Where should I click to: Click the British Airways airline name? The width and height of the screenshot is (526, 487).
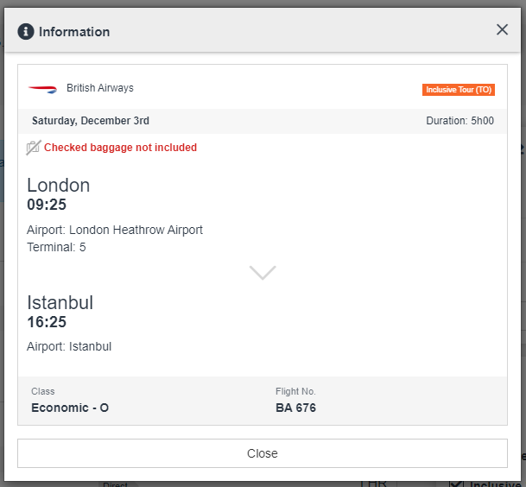pyautogui.click(x=100, y=88)
